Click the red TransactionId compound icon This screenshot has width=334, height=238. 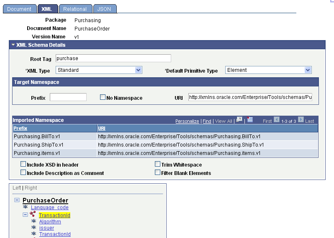point(33,214)
